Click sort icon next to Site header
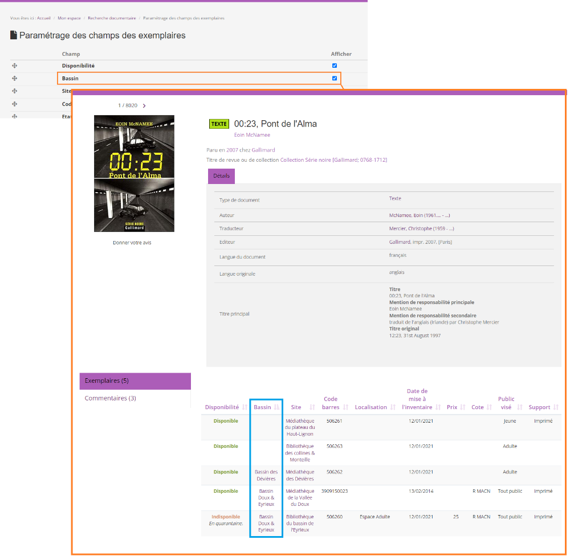Image resolution: width=570 pixels, height=560 pixels. pos(312,407)
